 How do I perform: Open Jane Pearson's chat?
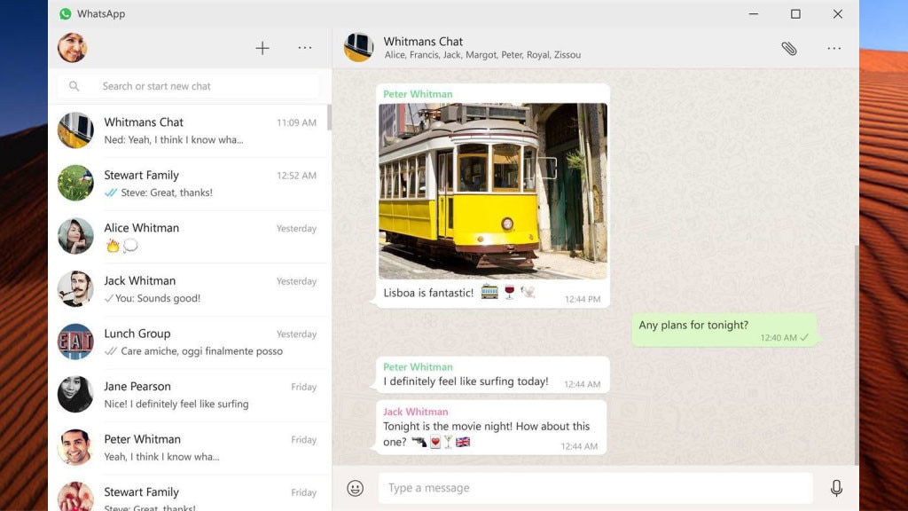[x=190, y=395]
